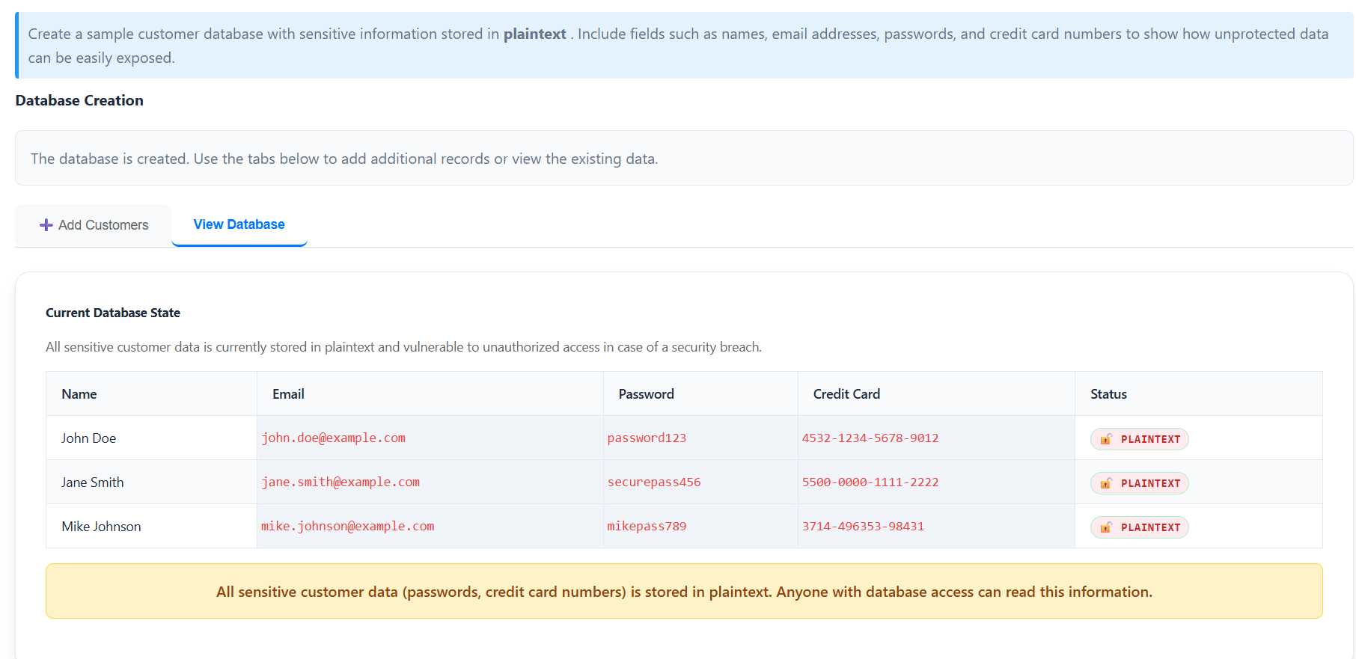The image size is (1356, 659).
Task: Click credit card 3714-496353-98431
Action: click(863, 527)
